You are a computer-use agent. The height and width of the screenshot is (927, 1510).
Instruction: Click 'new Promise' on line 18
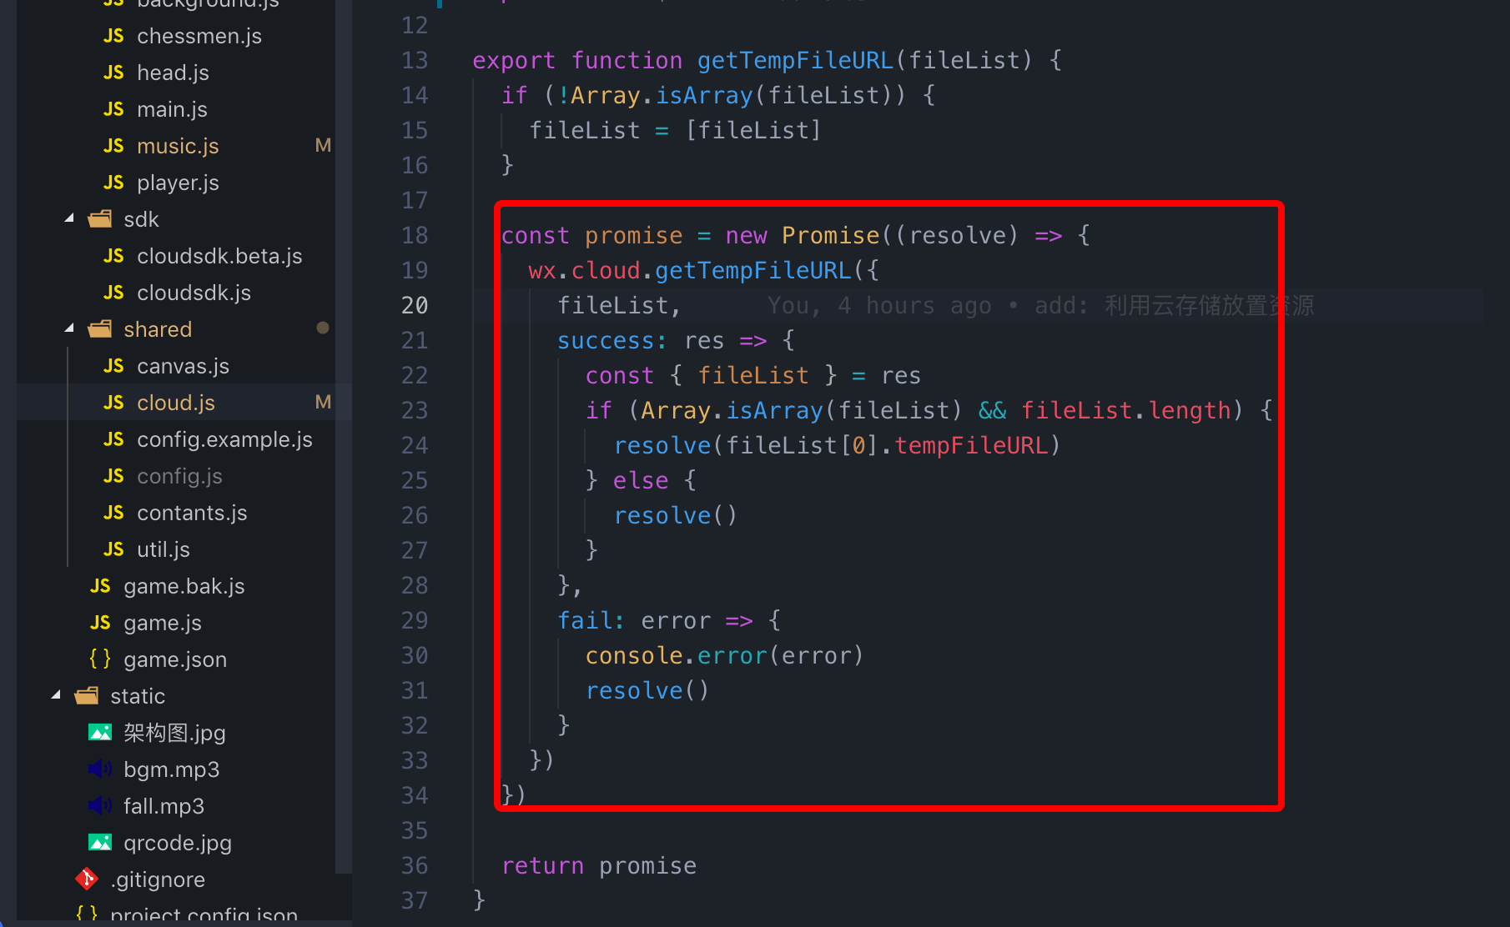tap(803, 235)
